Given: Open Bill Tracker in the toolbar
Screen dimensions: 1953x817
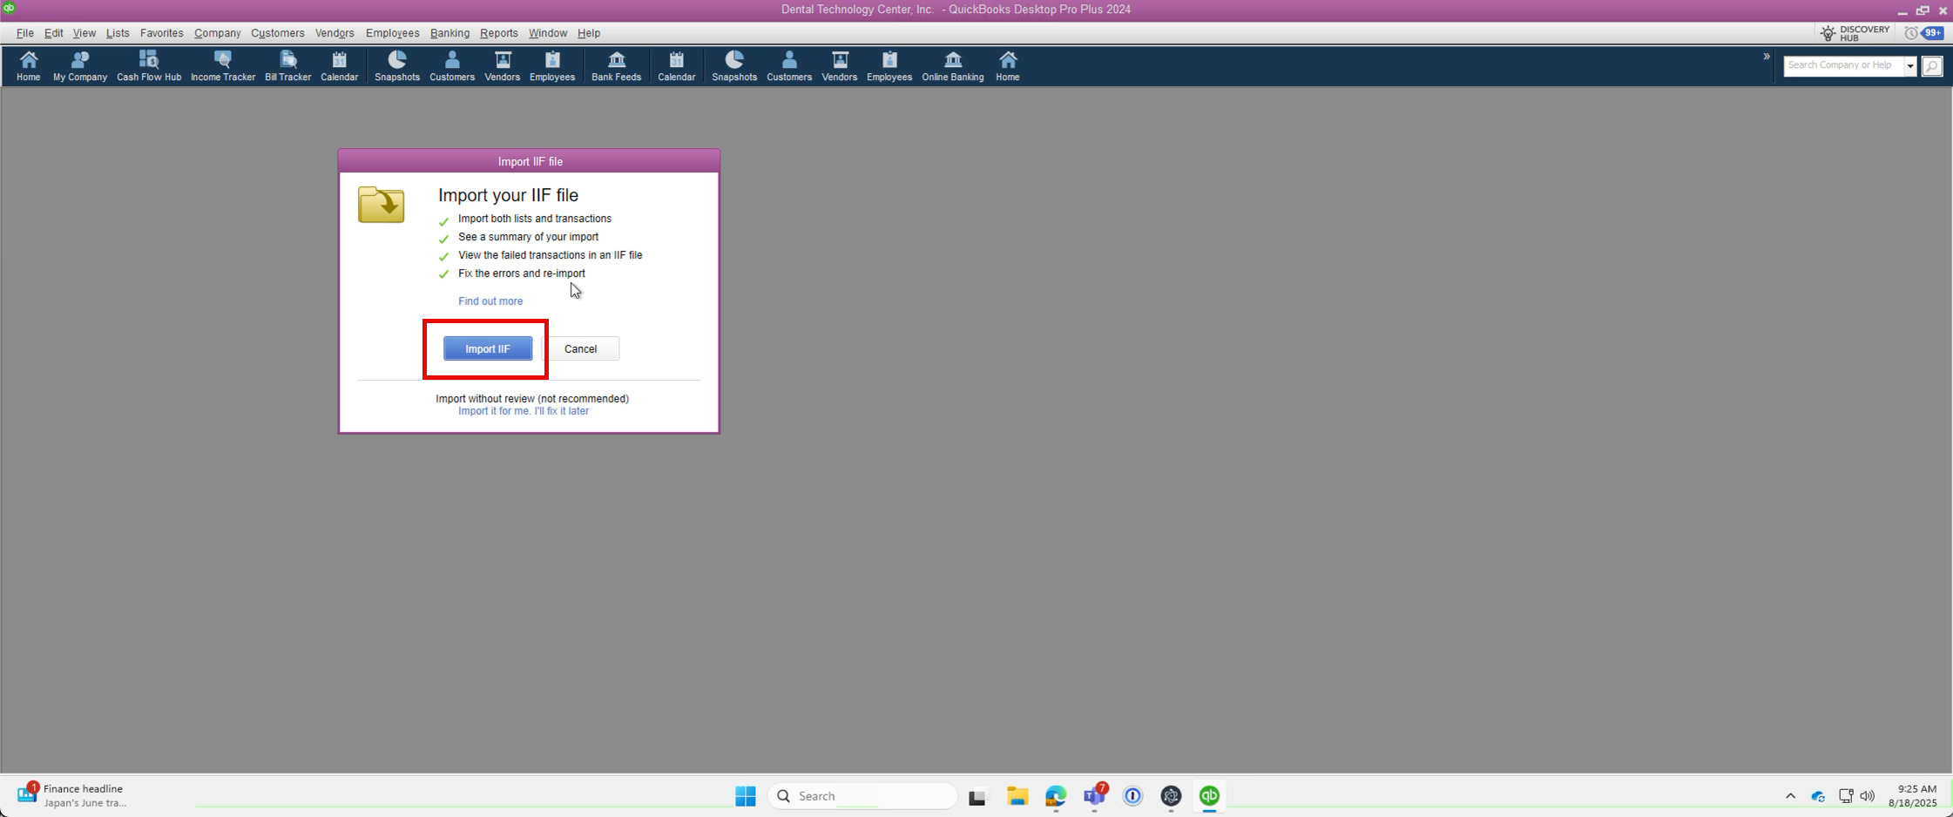Looking at the screenshot, I should [287, 66].
